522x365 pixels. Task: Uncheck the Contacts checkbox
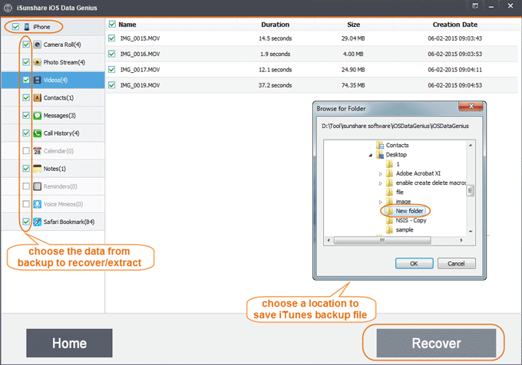(x=26, y=97)
